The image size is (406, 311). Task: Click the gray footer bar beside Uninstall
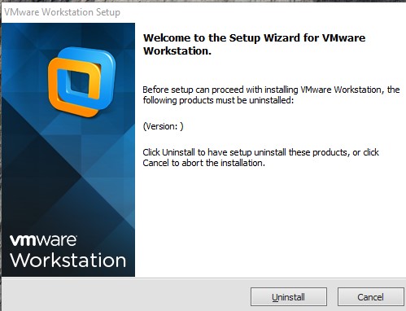124,296
